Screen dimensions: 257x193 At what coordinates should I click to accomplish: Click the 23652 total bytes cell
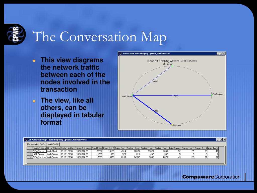[97, 151]
